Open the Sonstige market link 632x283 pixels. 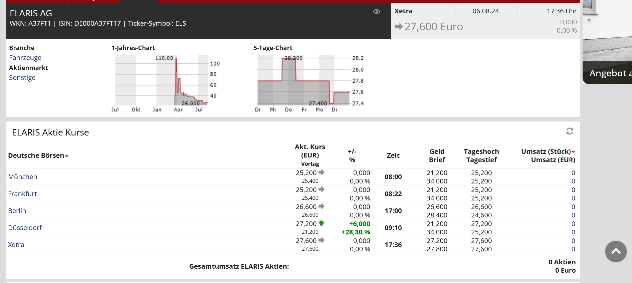(x=22, y=78)
